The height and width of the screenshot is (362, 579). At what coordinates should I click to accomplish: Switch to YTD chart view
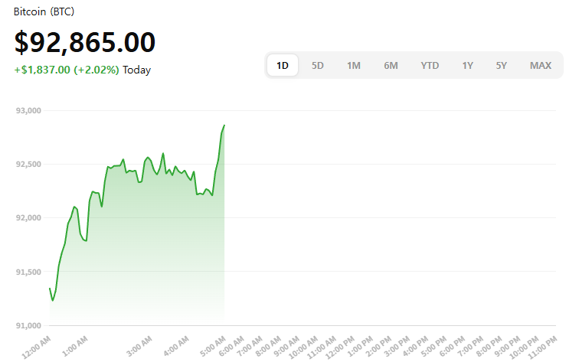click(x=430, y=66)
